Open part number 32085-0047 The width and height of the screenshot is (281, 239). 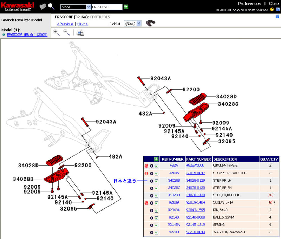pos(196,173)
